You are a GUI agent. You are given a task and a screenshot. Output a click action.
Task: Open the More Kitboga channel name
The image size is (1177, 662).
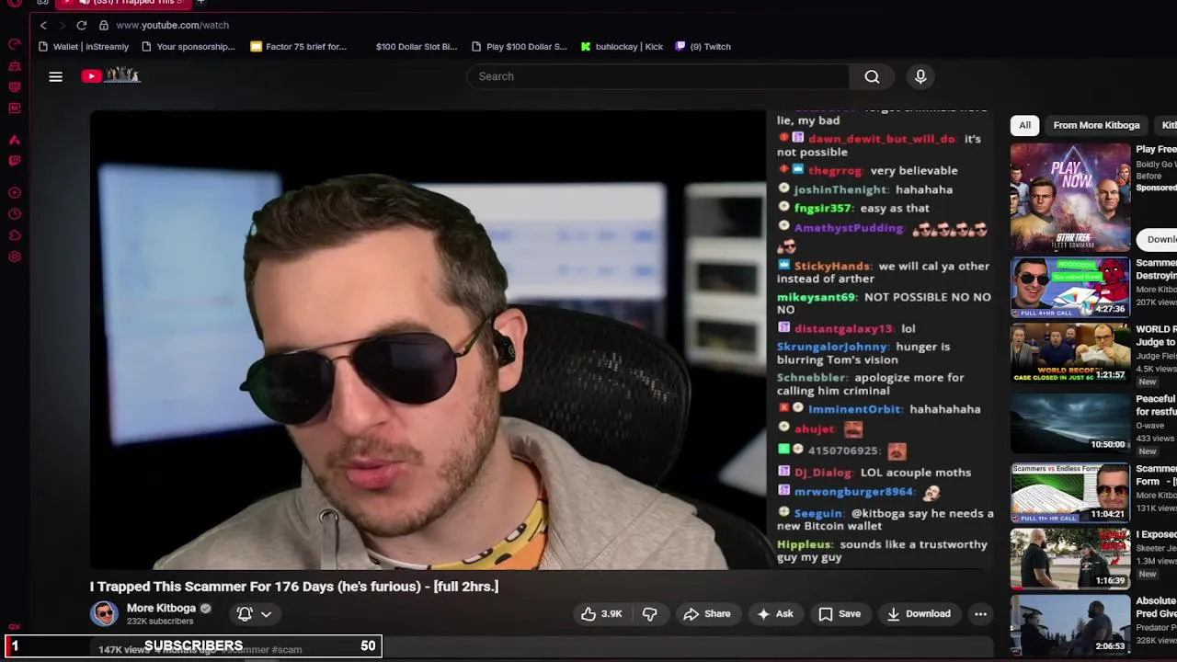pyautogui.click(x=161, y=608)
